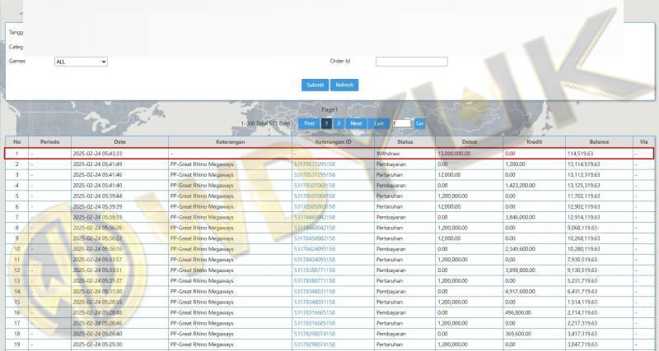Click the kredit value 2,349,600.00

point(520,249)
